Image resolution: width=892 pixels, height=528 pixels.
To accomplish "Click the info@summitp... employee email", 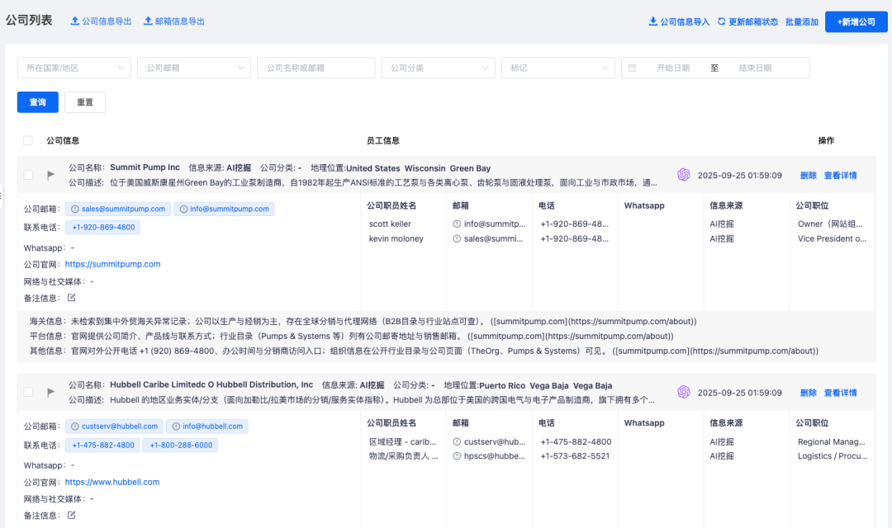I will coord(495,224).
